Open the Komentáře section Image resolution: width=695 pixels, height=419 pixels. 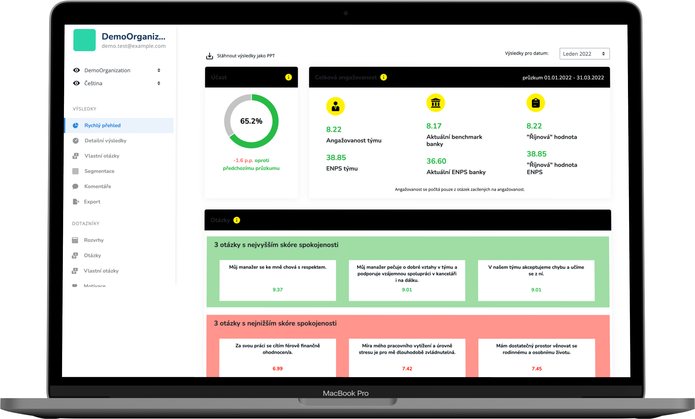(97, 186)
